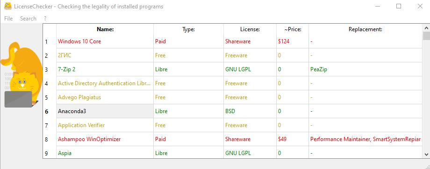This screenshot has width=430, height=169.
Task: Select the Windows 10 Core name cell
Action: [x=105, y=41]
